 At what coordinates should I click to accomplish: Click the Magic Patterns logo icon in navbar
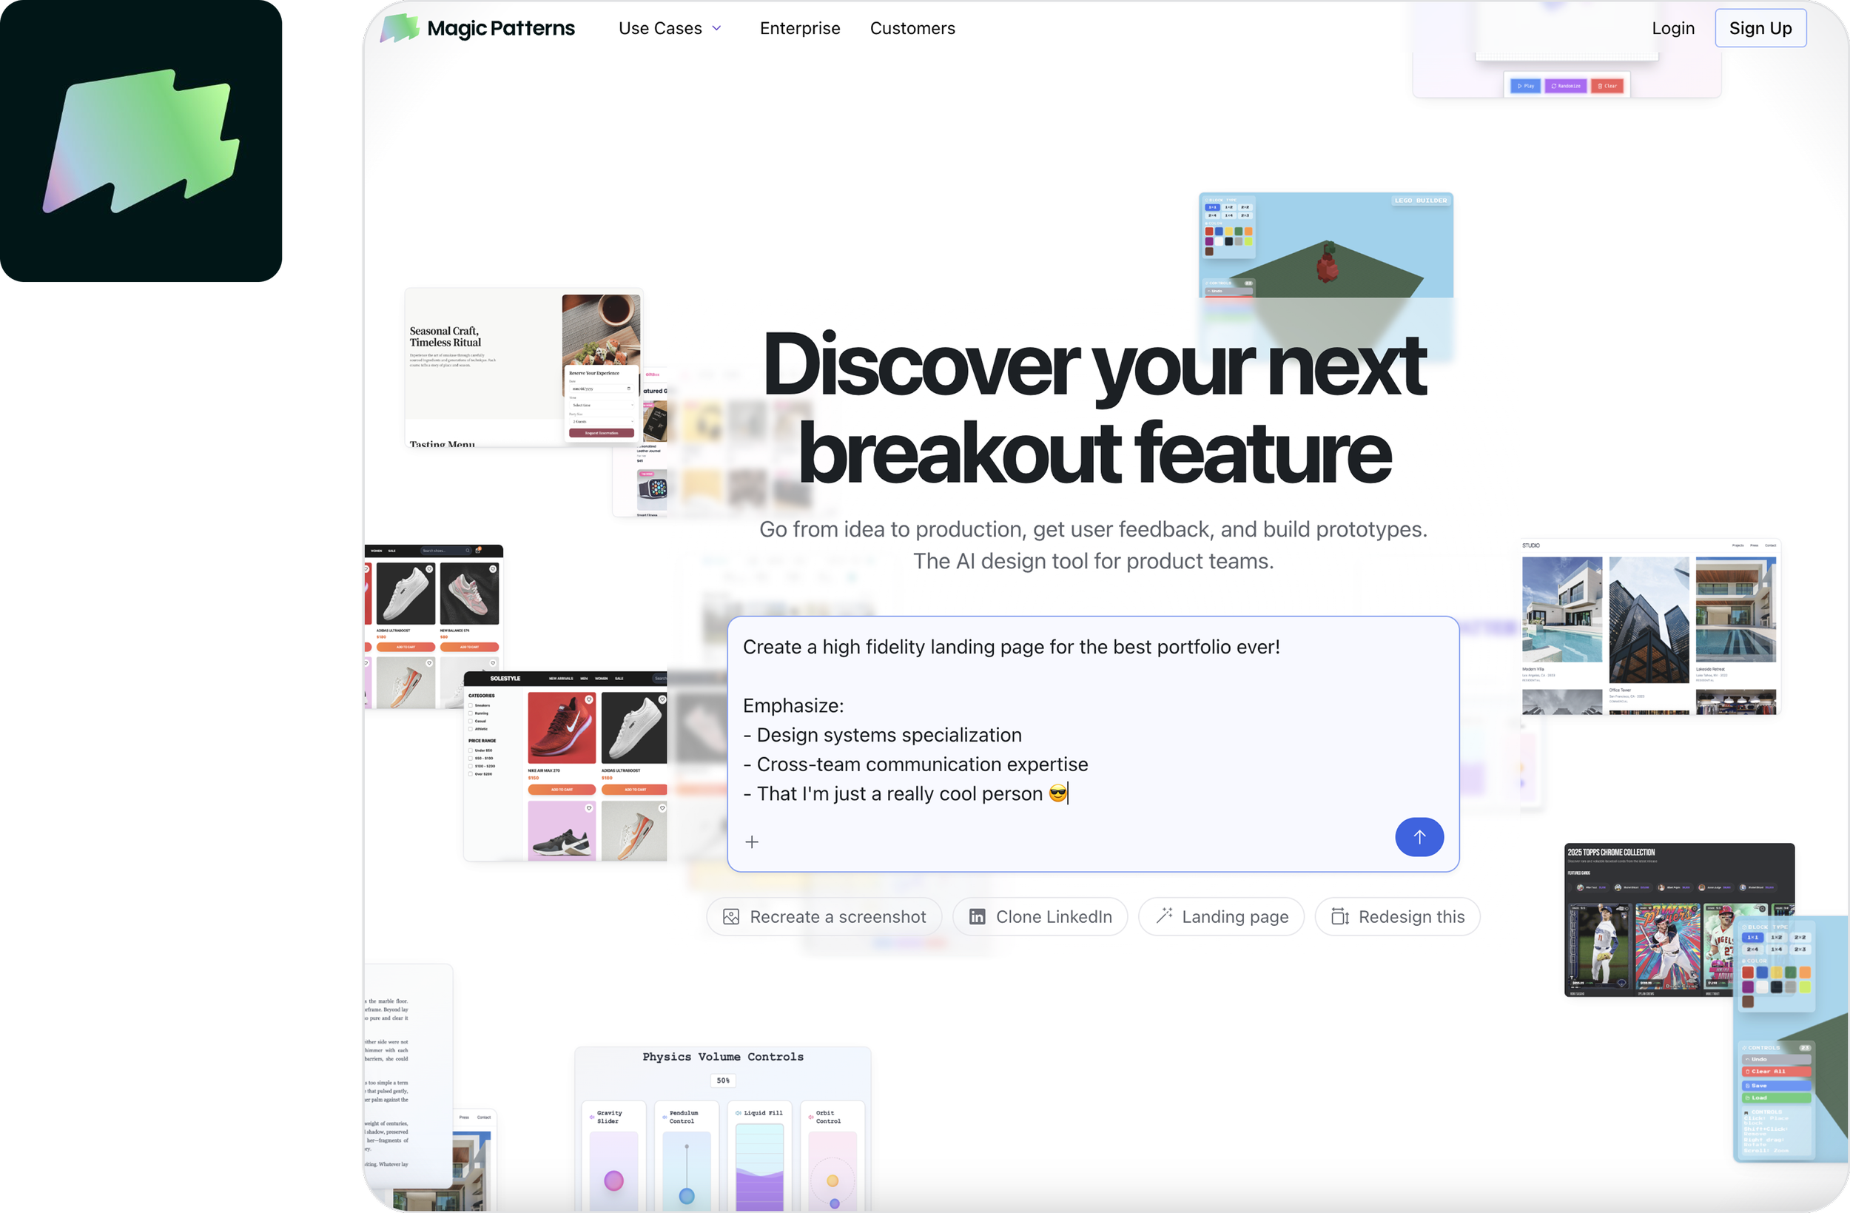point(400,28)
